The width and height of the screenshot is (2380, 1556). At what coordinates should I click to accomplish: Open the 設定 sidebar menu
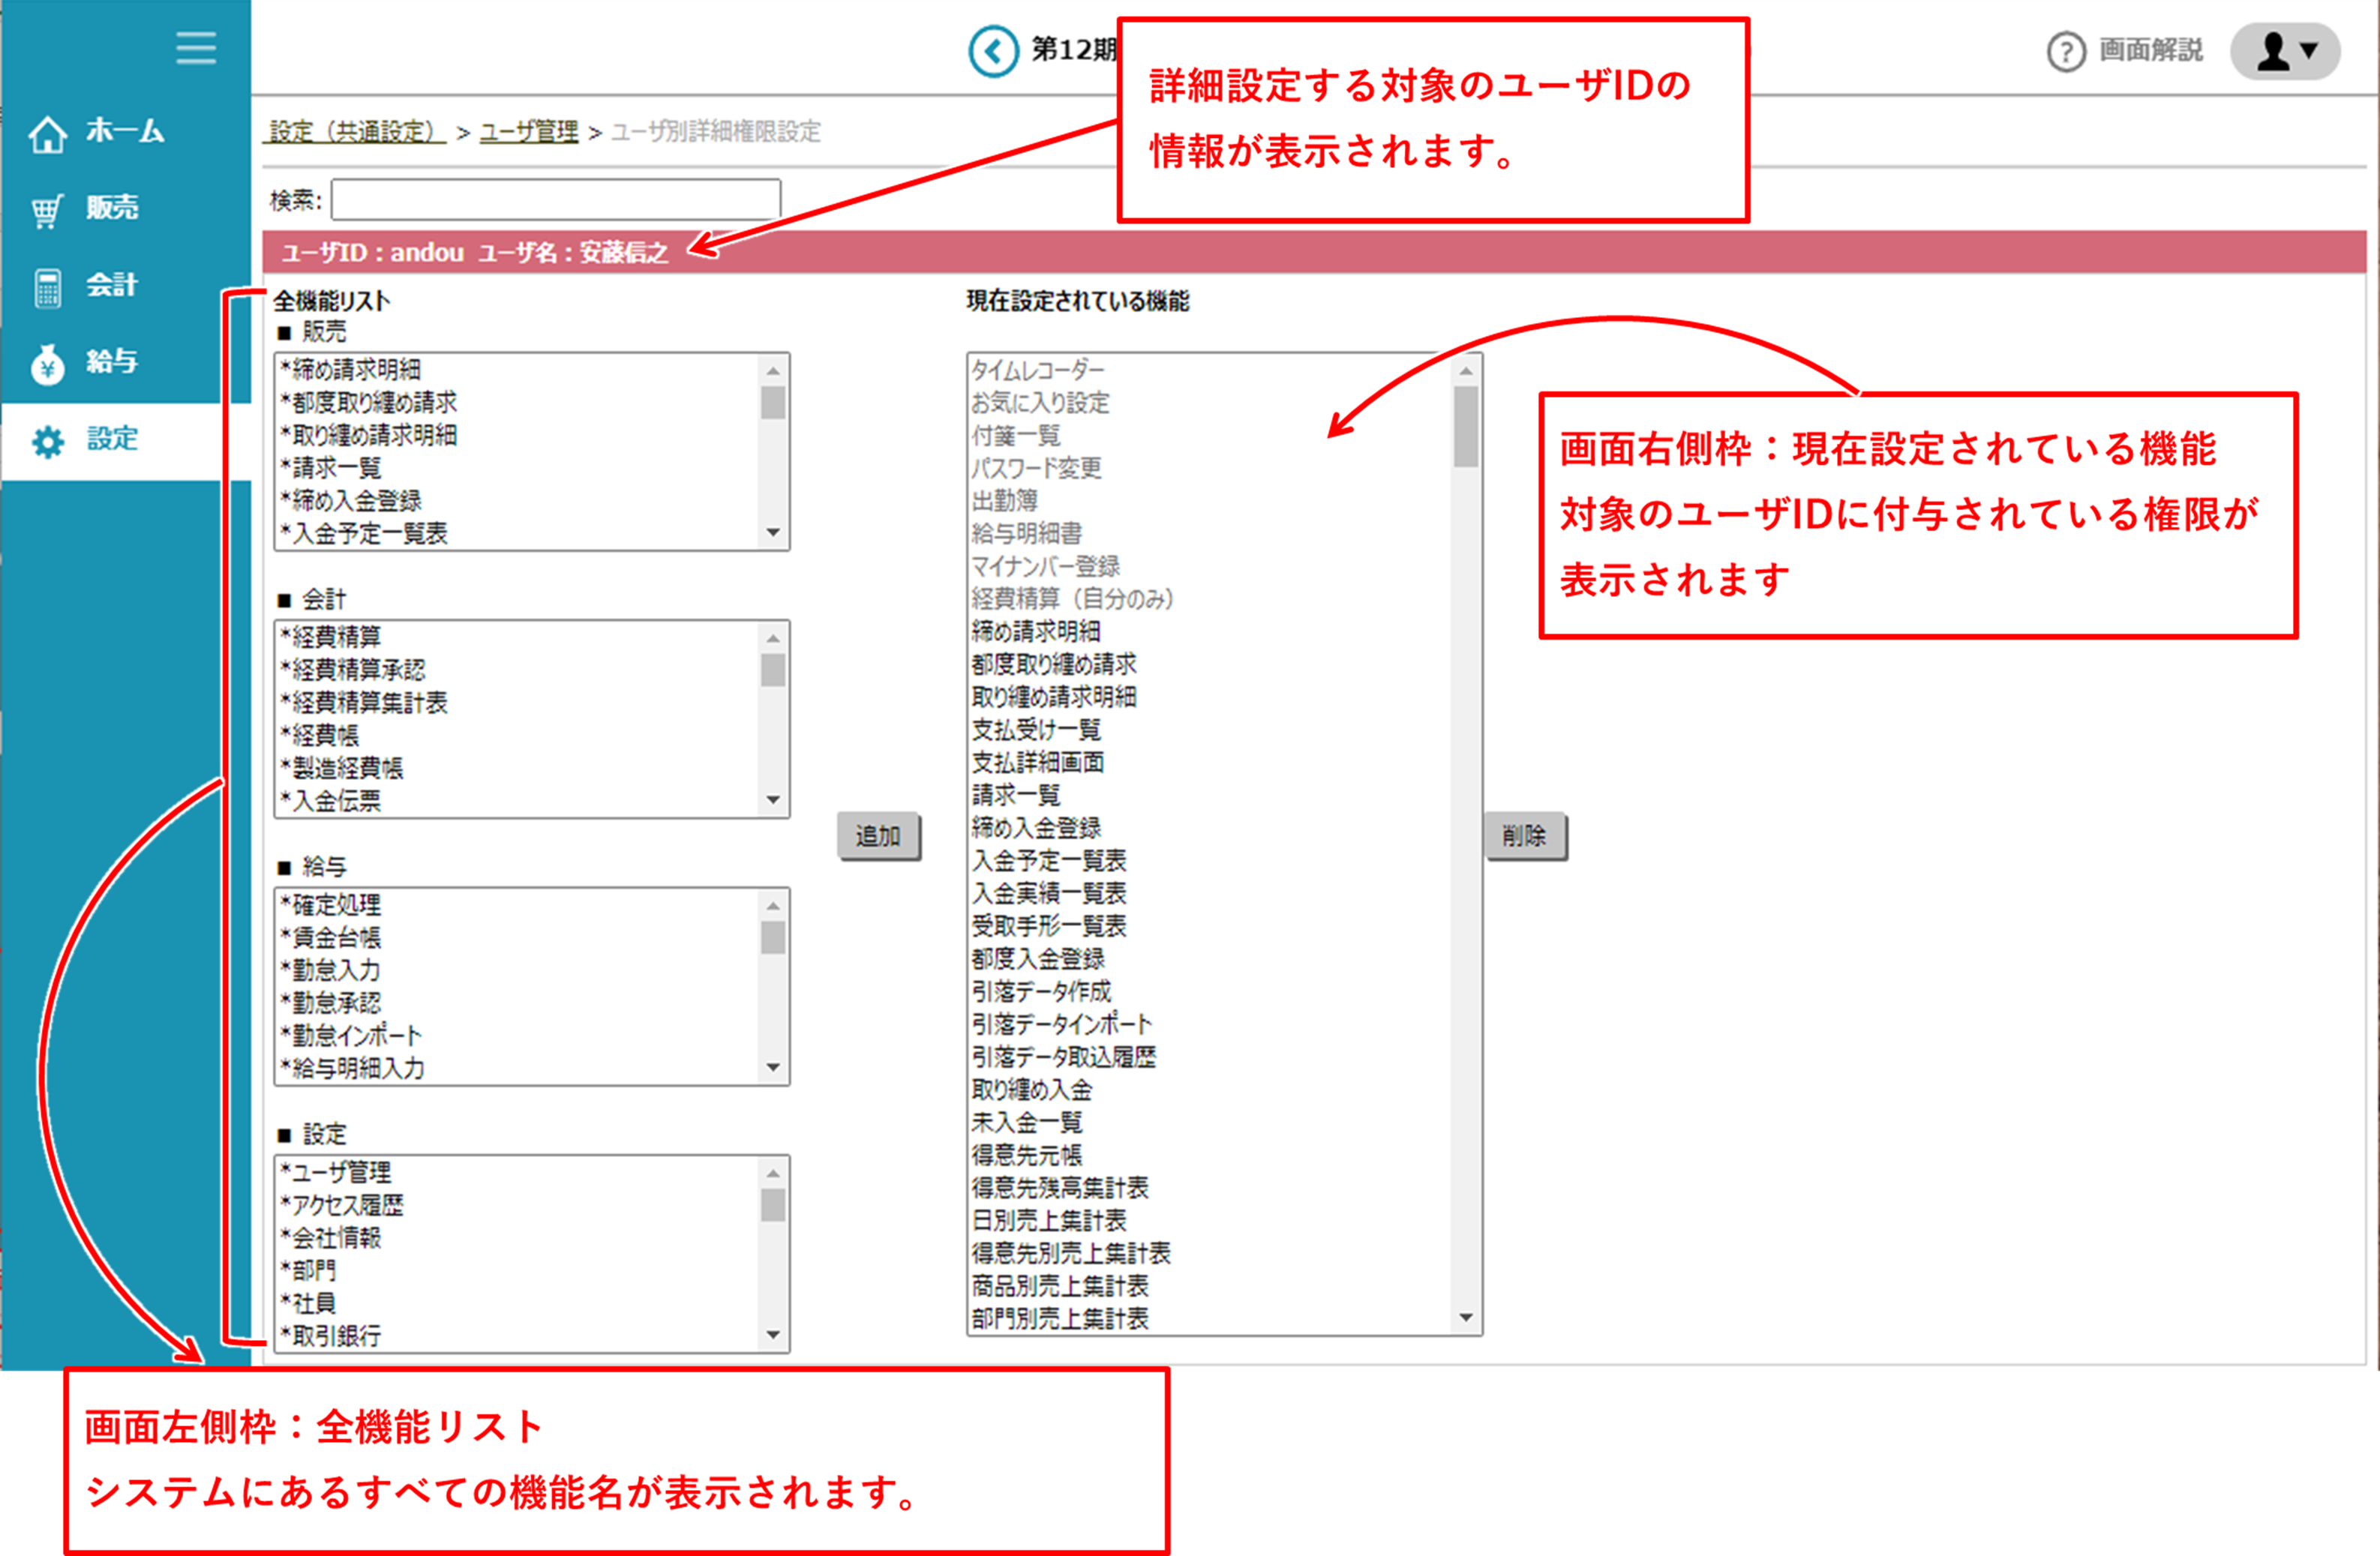pos(112,438)
